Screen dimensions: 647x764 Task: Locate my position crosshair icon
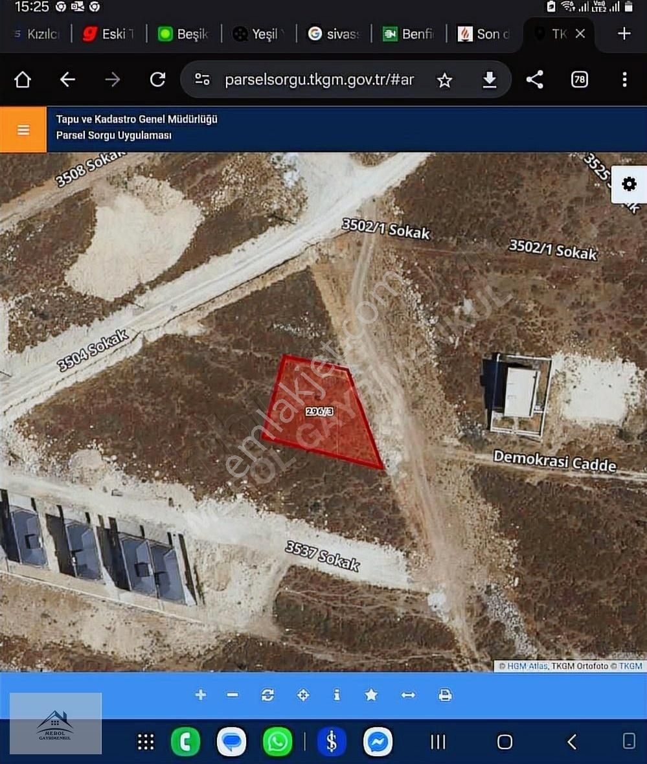[302, 695]
